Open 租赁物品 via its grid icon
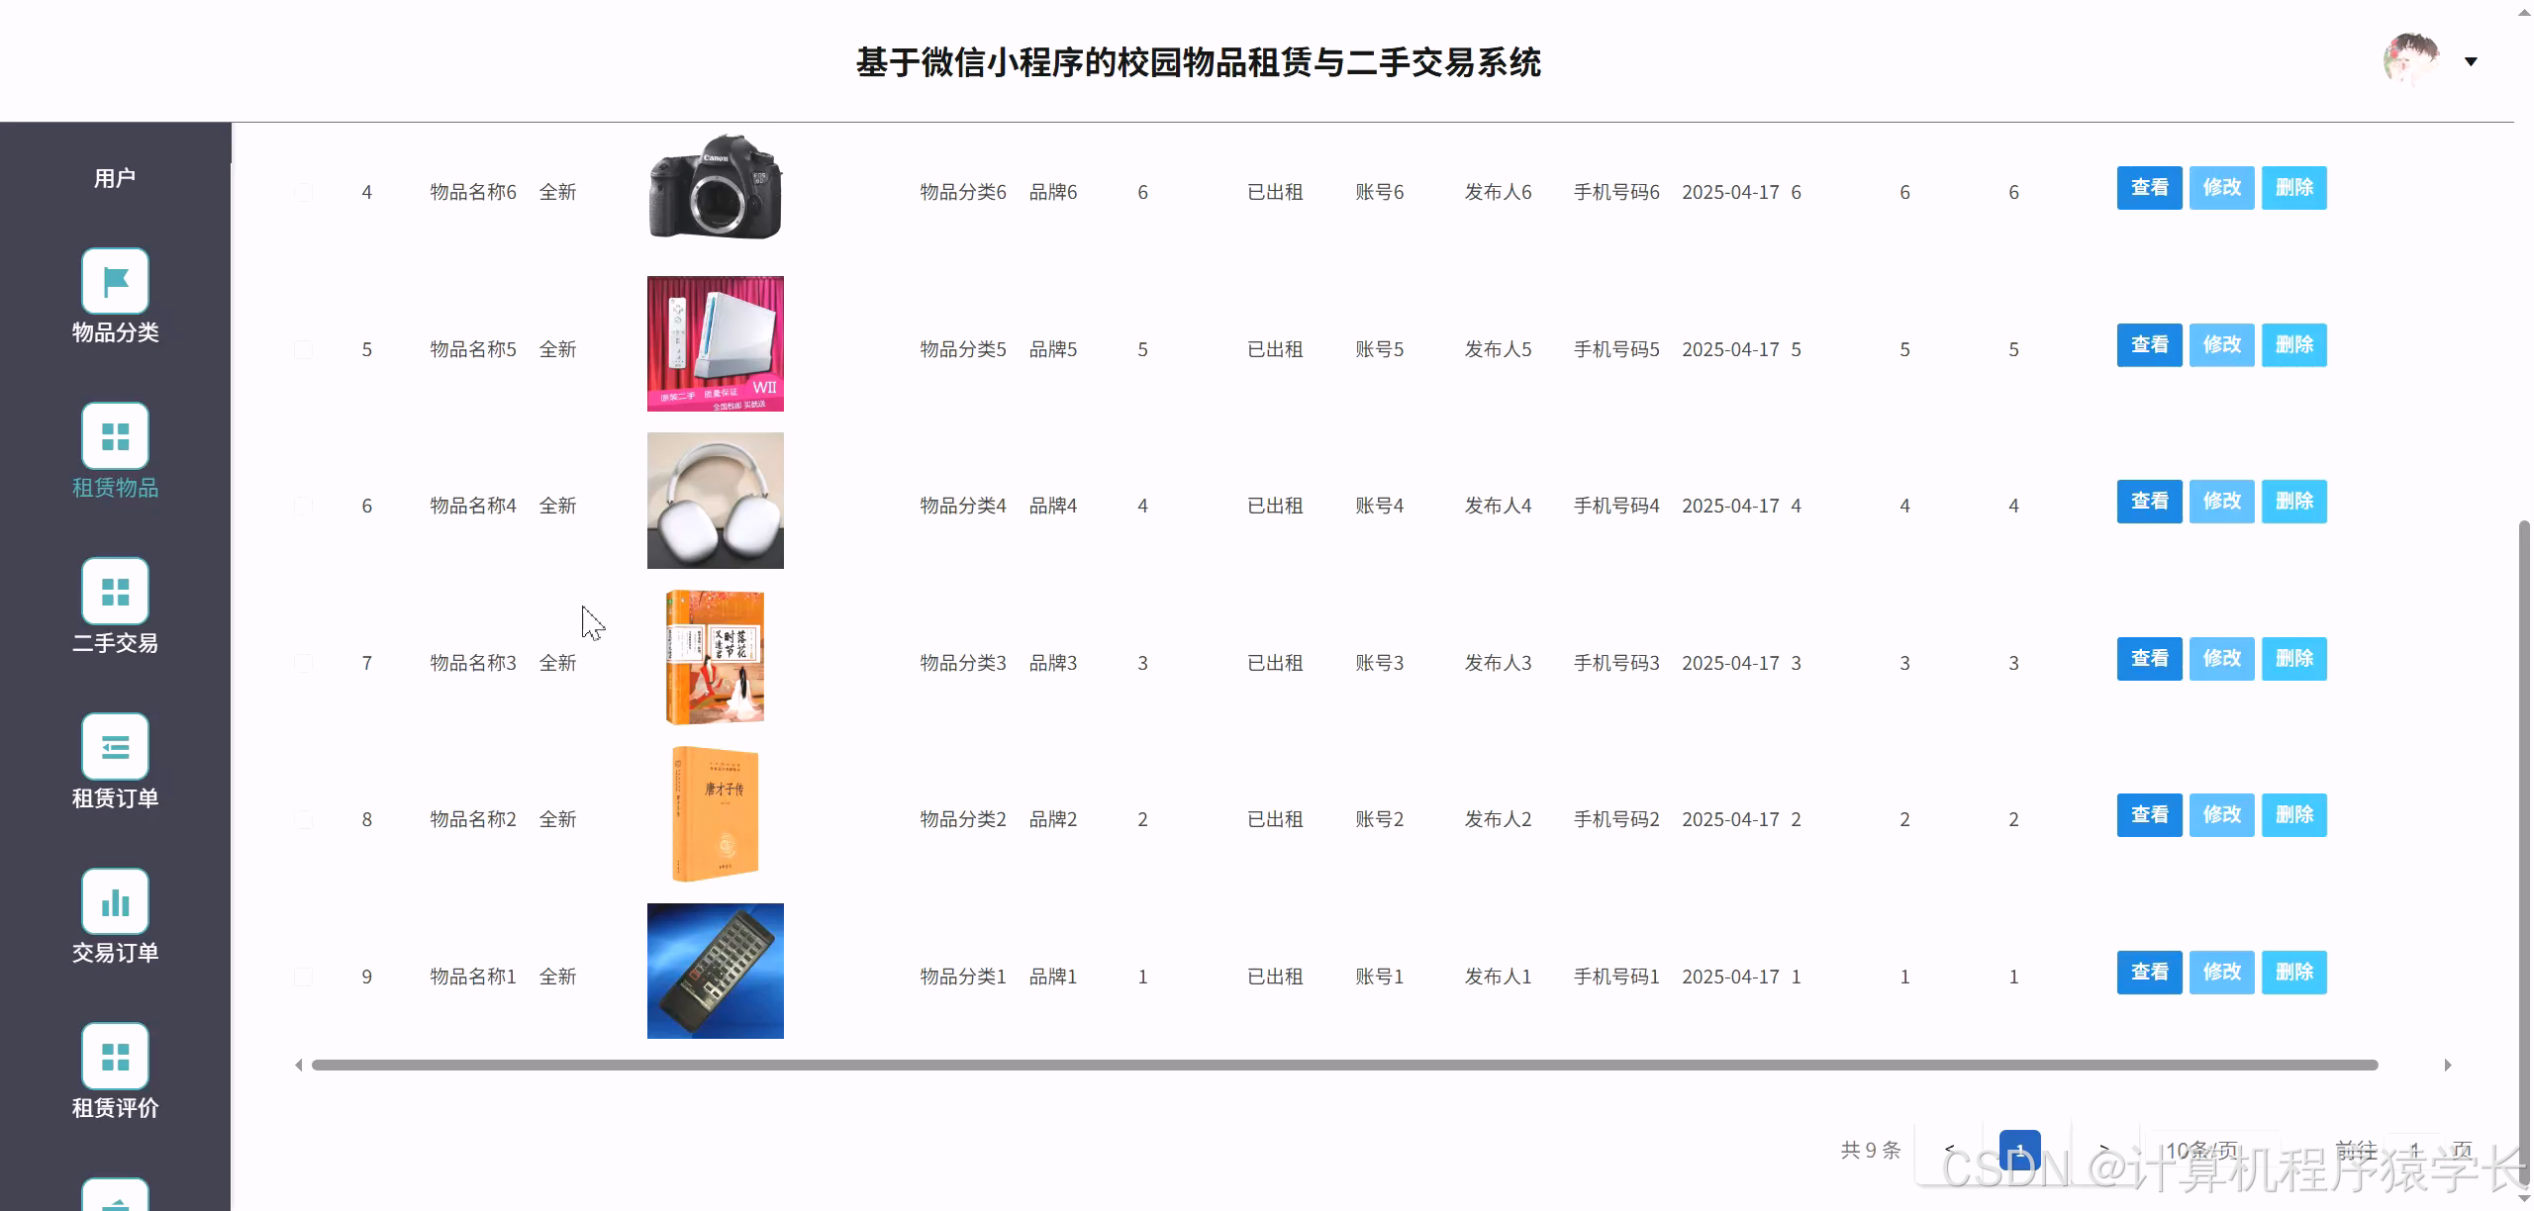Viewport: 2534px width, 1211px height. pyautogui.click(x=115, y=435)
